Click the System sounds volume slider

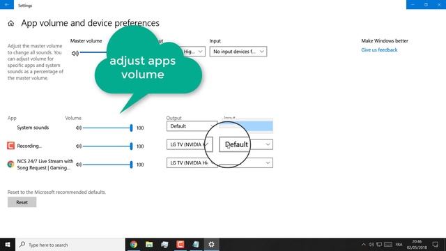pos(107,128)
